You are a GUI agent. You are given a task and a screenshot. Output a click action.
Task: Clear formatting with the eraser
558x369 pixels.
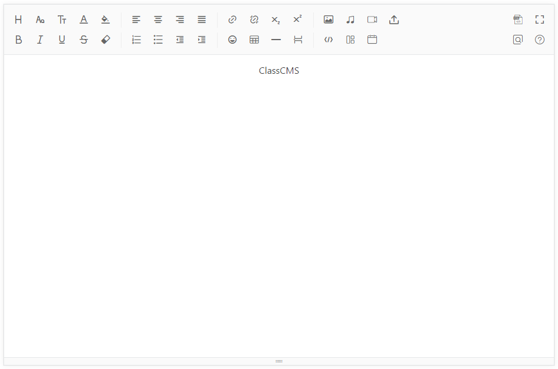coord(106,40)
